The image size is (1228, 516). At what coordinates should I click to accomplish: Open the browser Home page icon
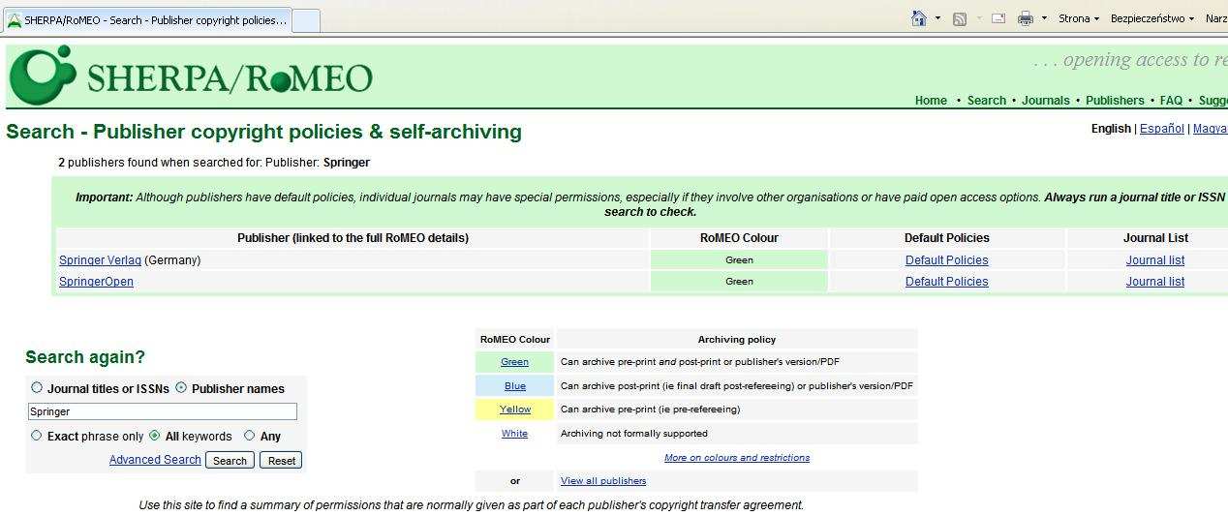(x=919, y=18)
